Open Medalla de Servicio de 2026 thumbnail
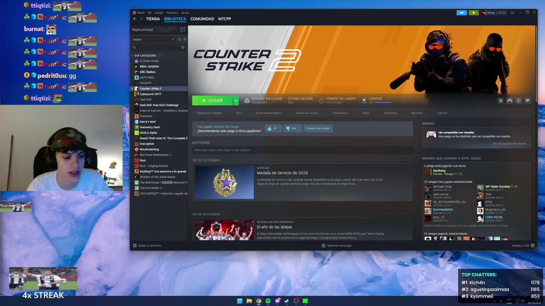Screen dimensions: 545x306 [x=224, y=182]
